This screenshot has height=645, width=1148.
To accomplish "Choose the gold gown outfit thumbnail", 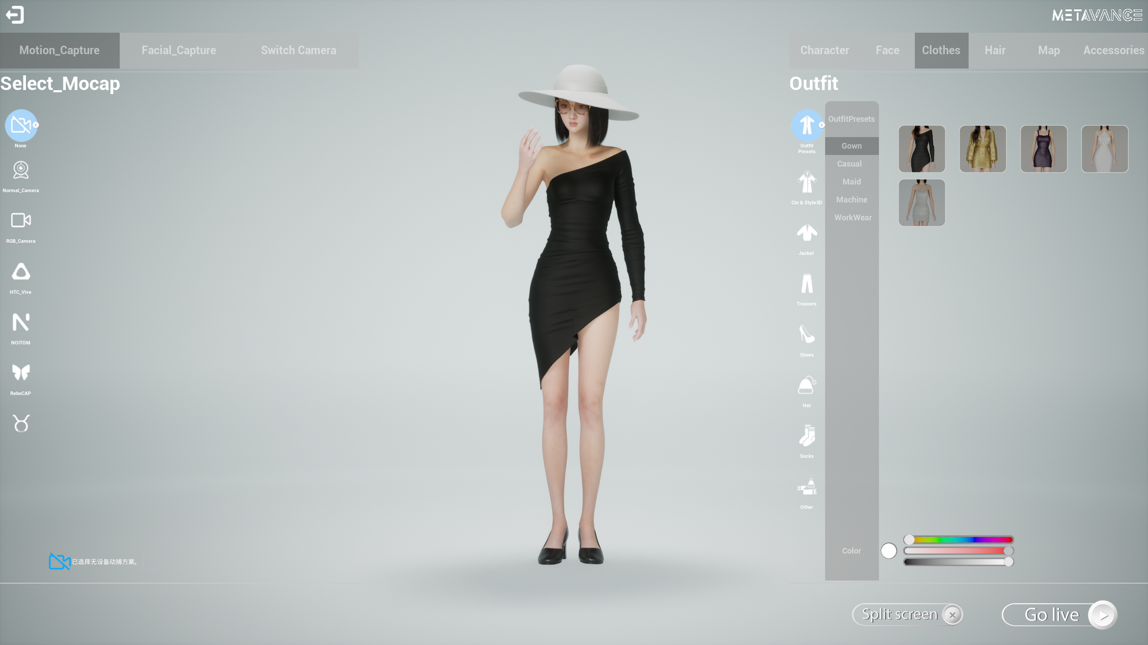I will click(982, 149).
